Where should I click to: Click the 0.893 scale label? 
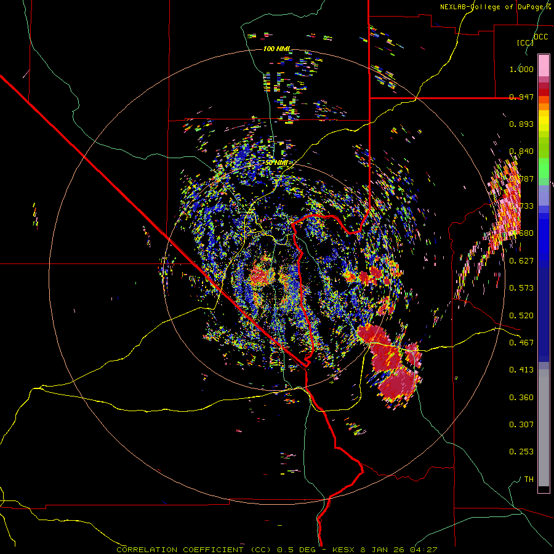click(521, 124)
